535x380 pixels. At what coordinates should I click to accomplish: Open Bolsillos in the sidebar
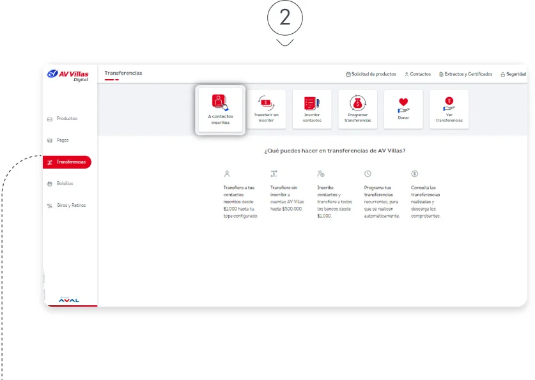point(65,183)
